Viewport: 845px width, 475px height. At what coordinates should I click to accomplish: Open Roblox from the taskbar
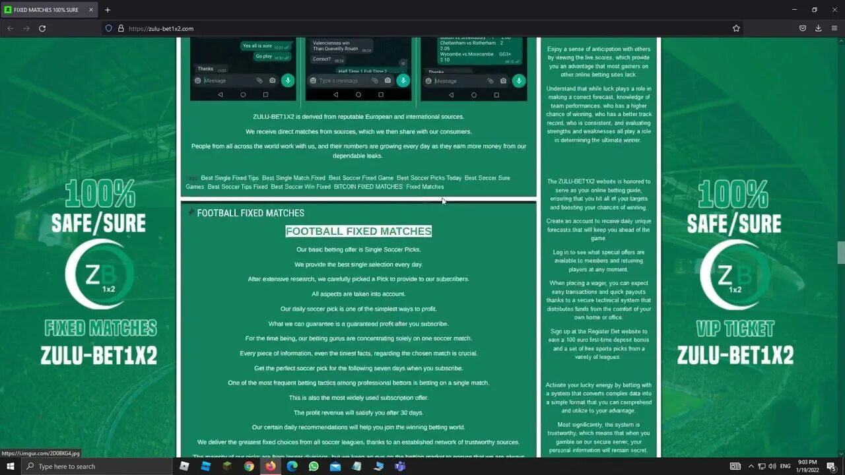(184, 466)
